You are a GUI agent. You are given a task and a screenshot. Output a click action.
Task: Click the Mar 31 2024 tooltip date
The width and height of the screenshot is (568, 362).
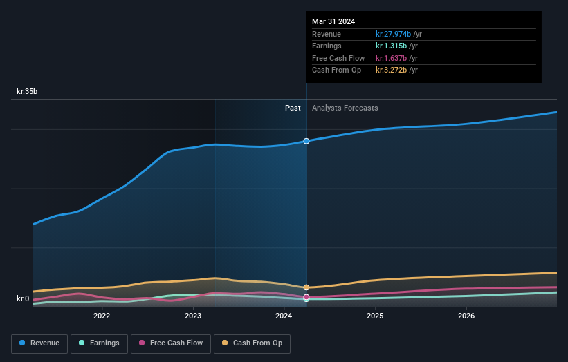pyautogui.click(x=333, y=21)
